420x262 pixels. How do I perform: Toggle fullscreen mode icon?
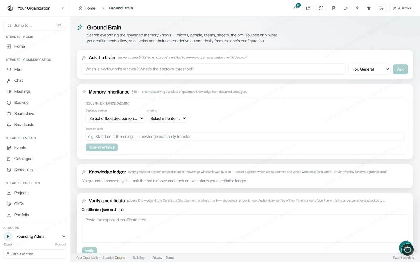click(321, 8)
